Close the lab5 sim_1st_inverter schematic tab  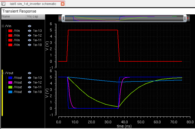pyautogui.click(x=62, y=4)
